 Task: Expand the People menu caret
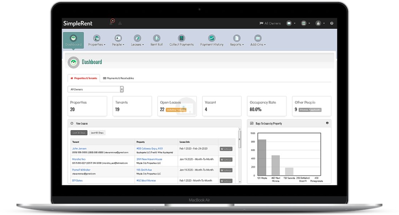tap(123, 45)
